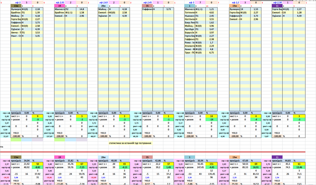
Task: Click the green cell with value "16,91"
Action: pyautogui.click(x=256, y=167)
